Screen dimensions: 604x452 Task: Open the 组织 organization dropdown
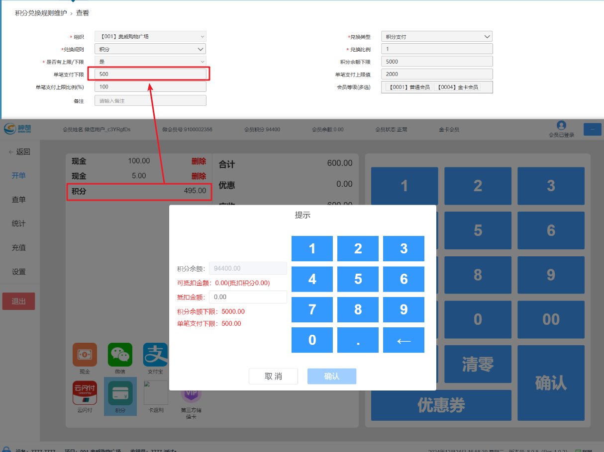point(150,36)
